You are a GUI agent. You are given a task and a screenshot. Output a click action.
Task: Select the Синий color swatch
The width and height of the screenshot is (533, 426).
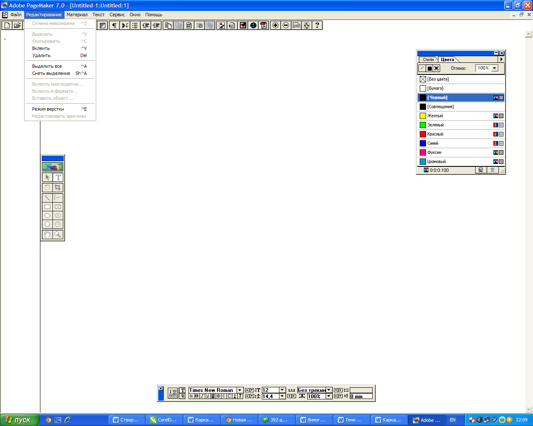(423, 143)
